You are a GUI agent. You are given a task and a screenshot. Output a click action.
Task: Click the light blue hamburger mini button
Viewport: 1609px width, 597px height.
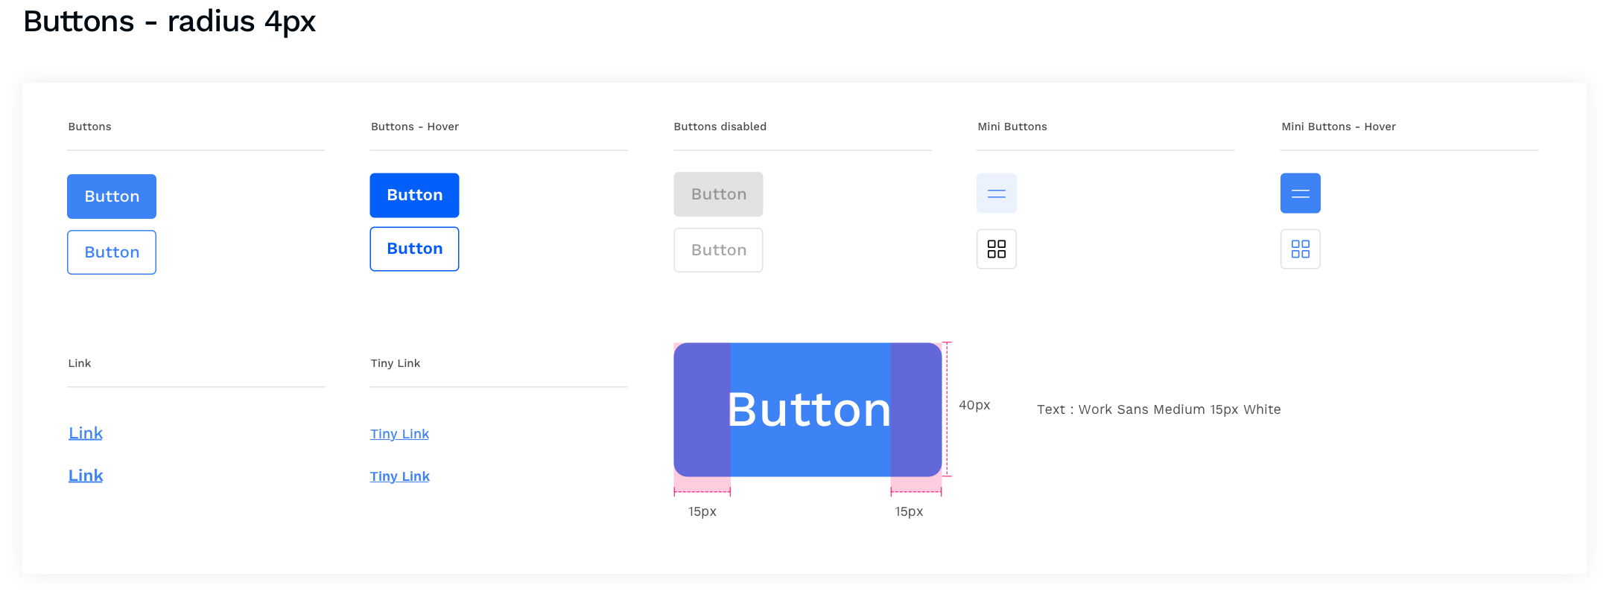pos(996,194)
